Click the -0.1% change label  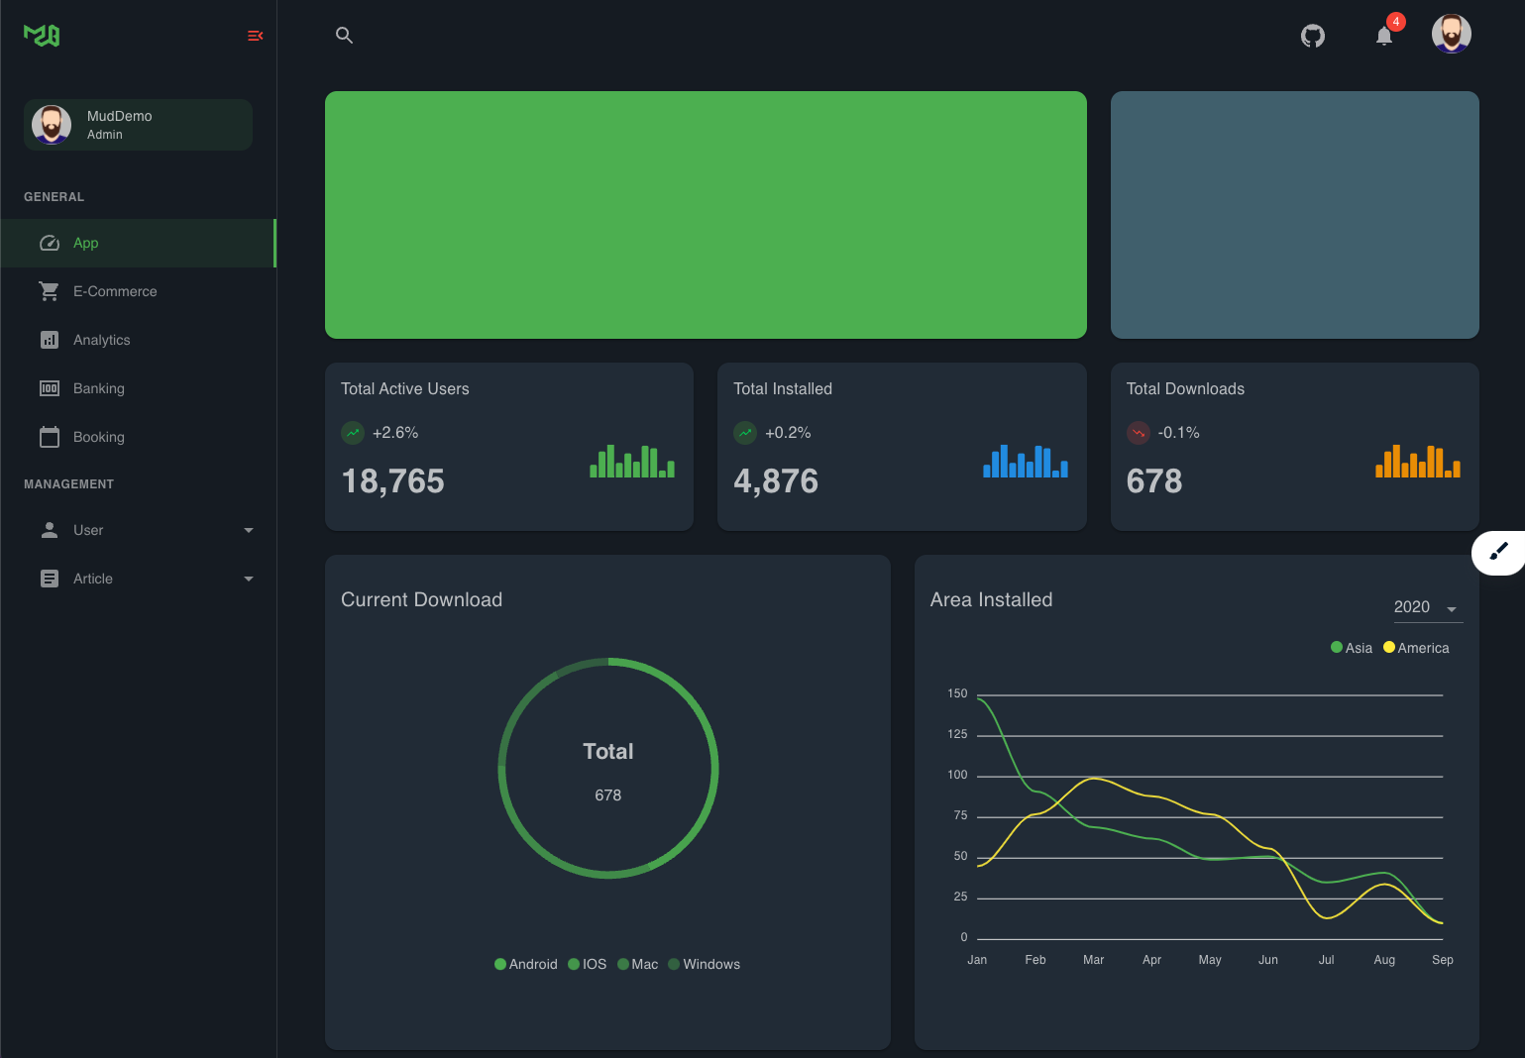point(1179,433)
